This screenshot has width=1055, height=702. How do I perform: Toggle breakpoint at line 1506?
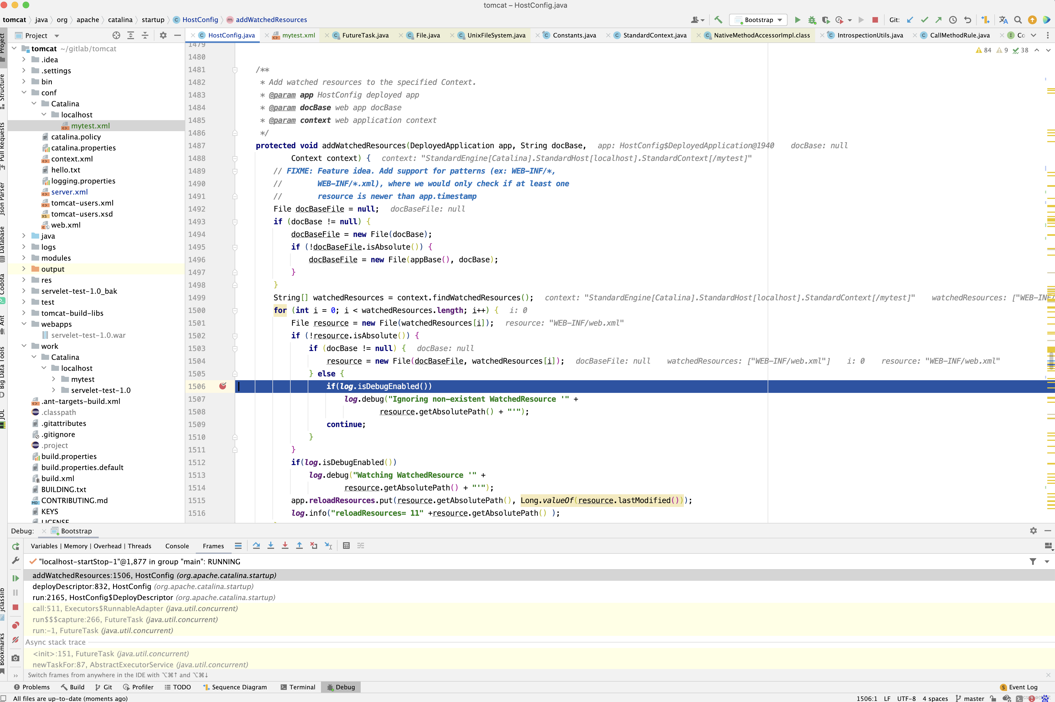point(223,386)
